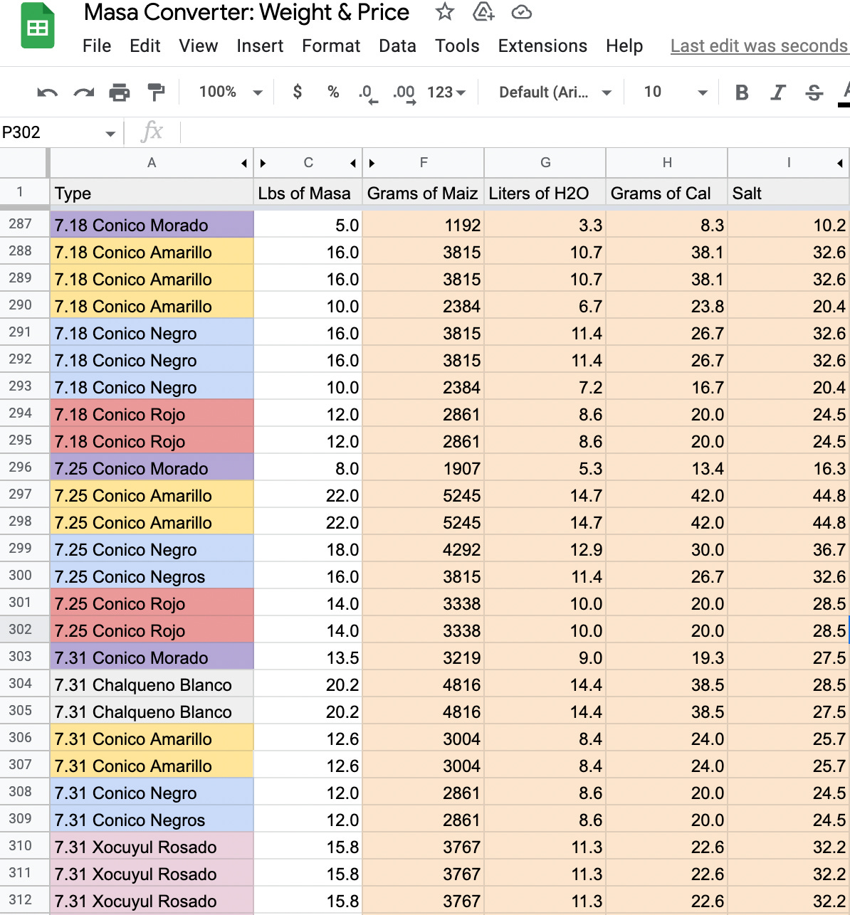Open the Google Sheets home icon

(38, 27)
